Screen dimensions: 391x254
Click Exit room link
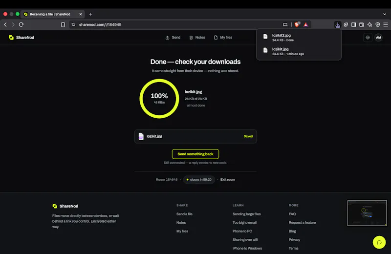pyautogui.click(x=227, y=179)
